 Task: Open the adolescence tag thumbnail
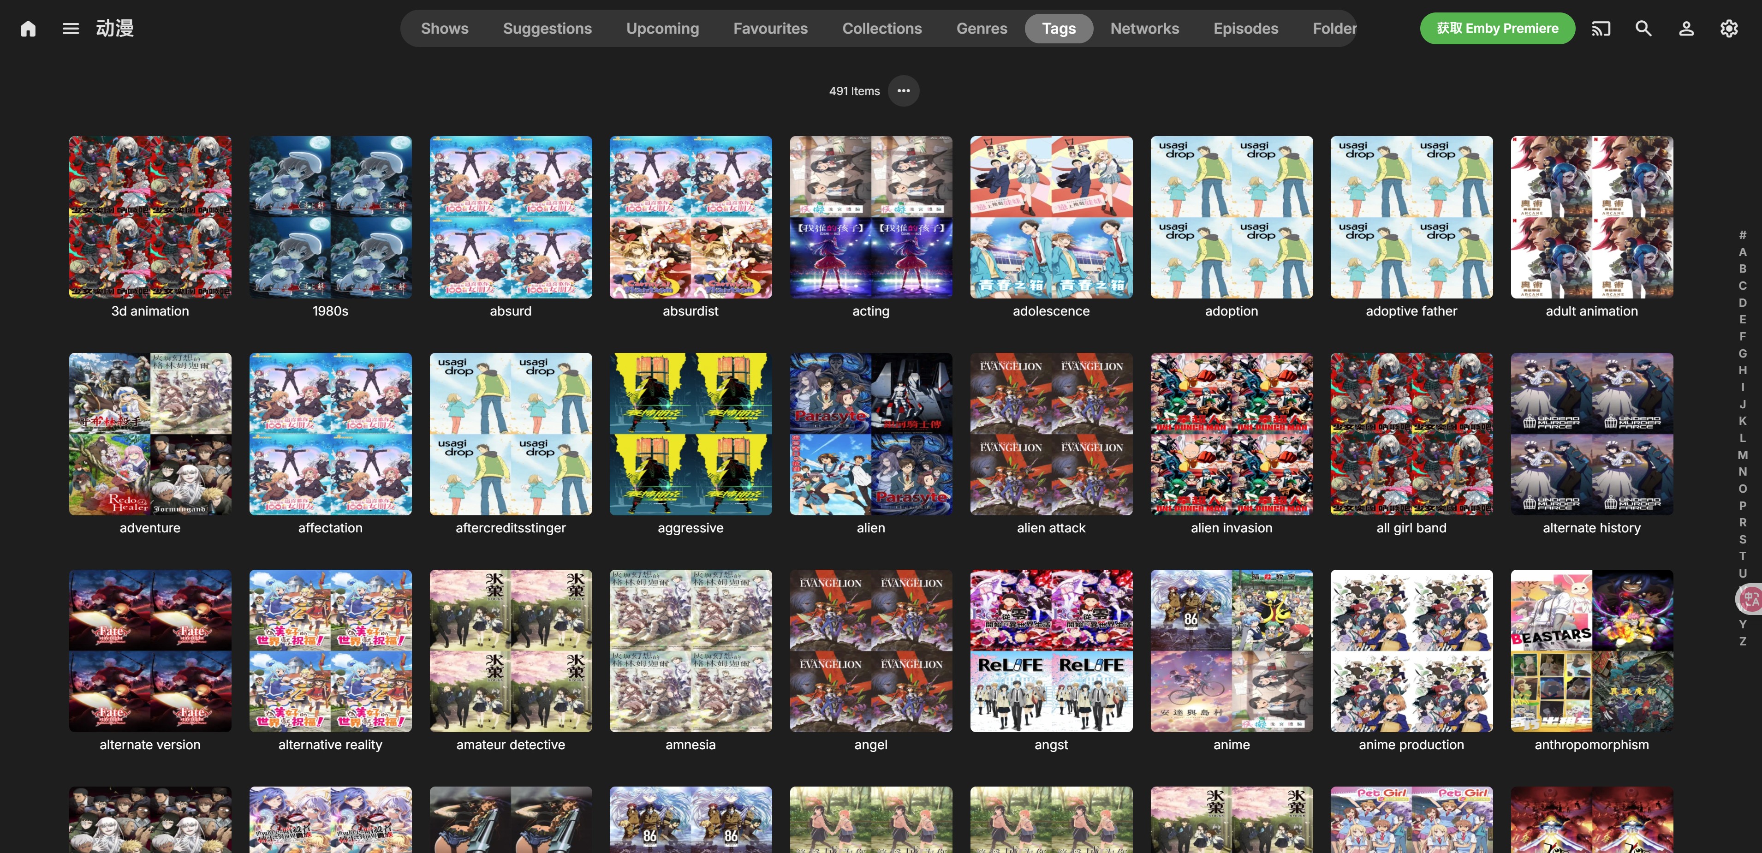click(x=1051, y=217)
